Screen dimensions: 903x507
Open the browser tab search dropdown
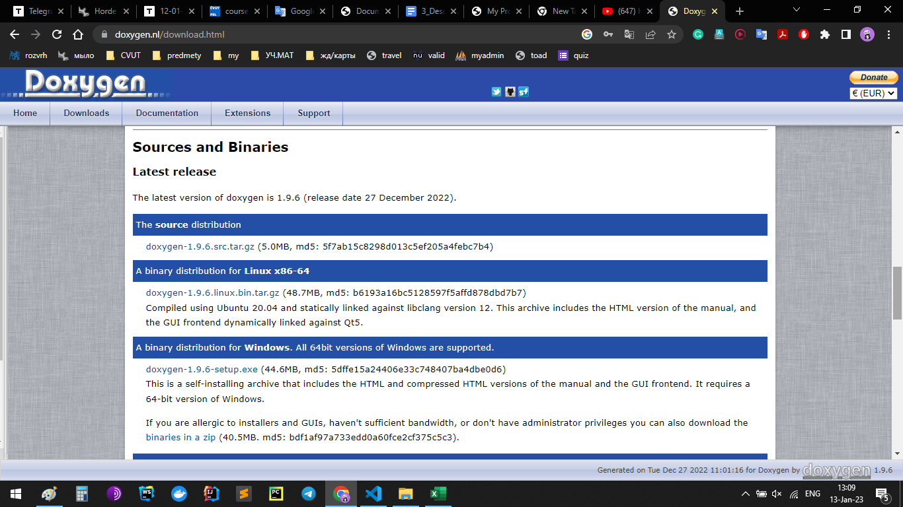(x=797, y=10)
